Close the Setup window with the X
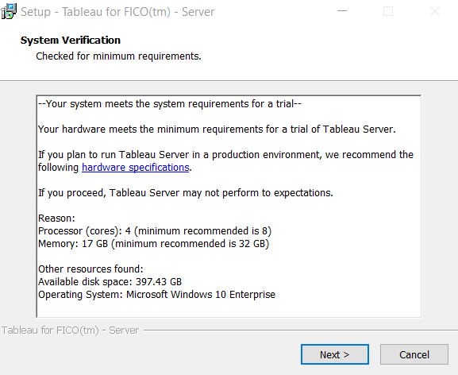Viewport: 458px width, 375px height. (x=435, y=11)
